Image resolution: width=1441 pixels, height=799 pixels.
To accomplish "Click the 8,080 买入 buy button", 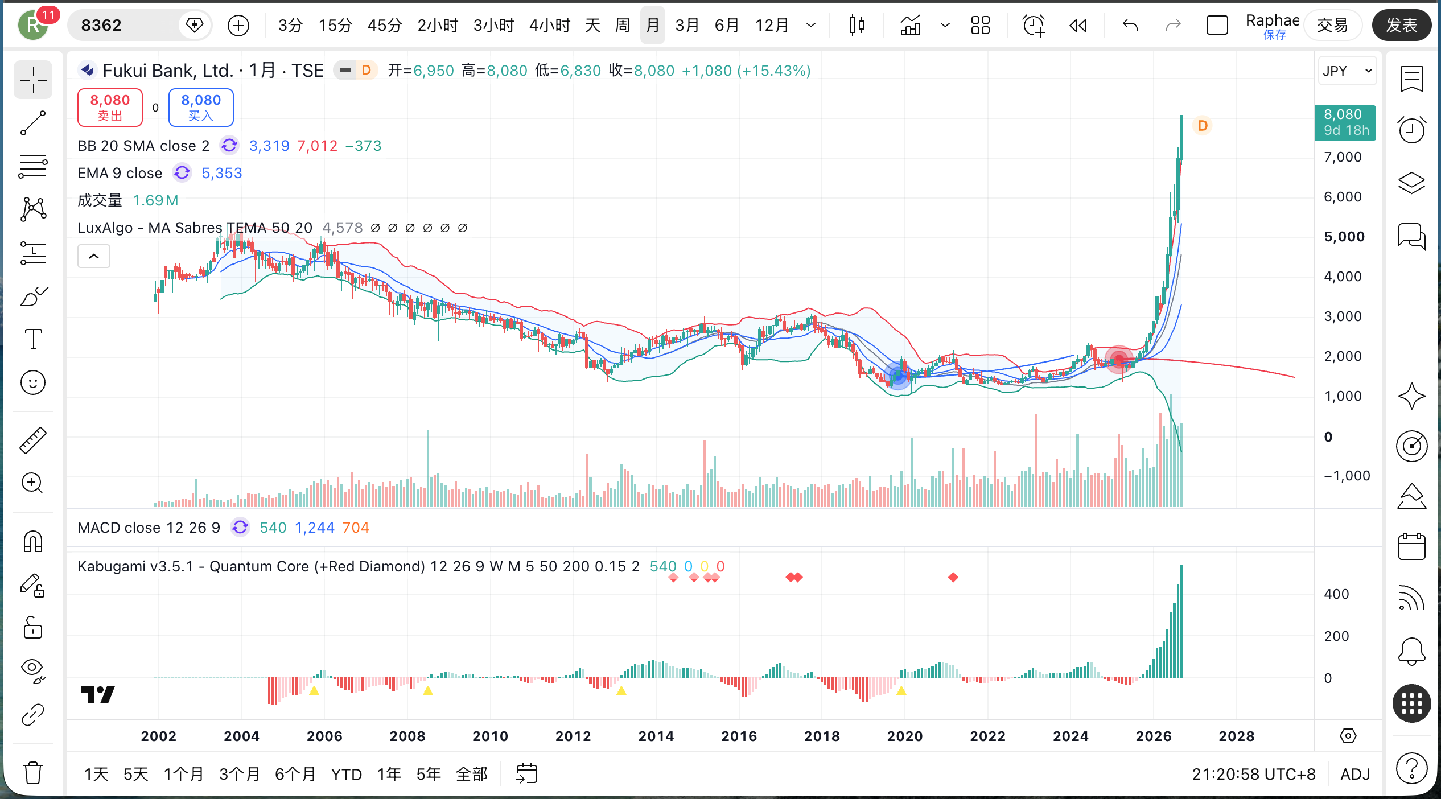I will click(x=201, y=107).
